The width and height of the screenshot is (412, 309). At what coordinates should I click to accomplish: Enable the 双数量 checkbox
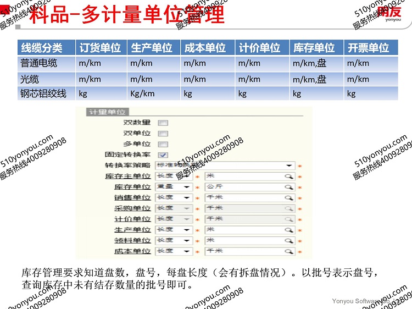(163, 123)
